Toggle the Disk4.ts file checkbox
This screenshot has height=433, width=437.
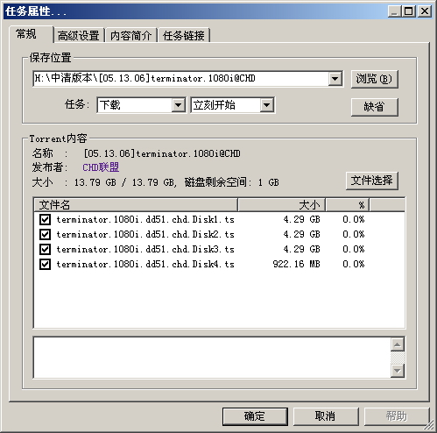click(45, 264)
